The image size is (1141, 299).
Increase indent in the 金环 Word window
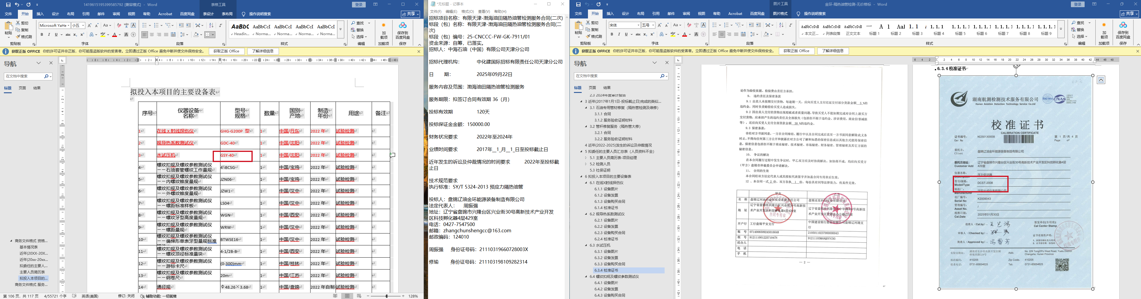[x=759, y=25]
